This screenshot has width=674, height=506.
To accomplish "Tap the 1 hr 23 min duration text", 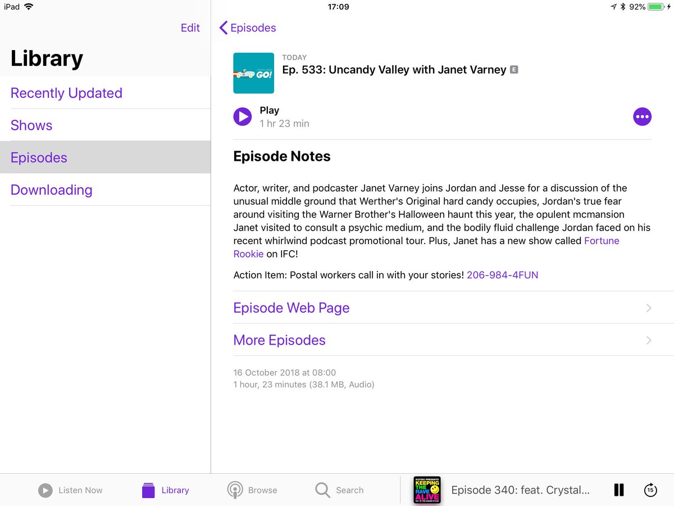I will tap(284, 124).
